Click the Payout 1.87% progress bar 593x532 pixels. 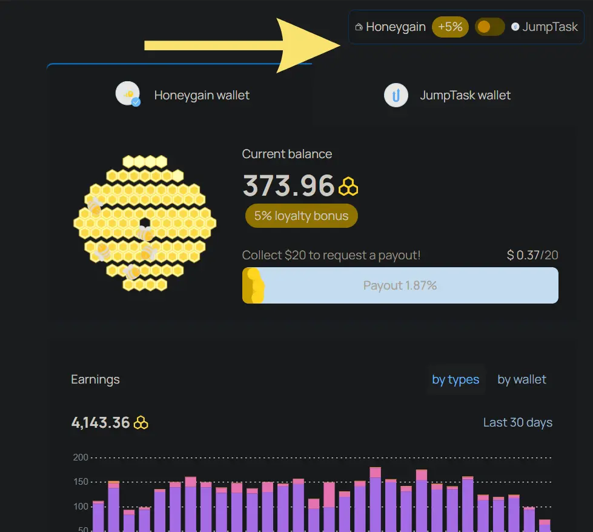[x=400, y=285]
